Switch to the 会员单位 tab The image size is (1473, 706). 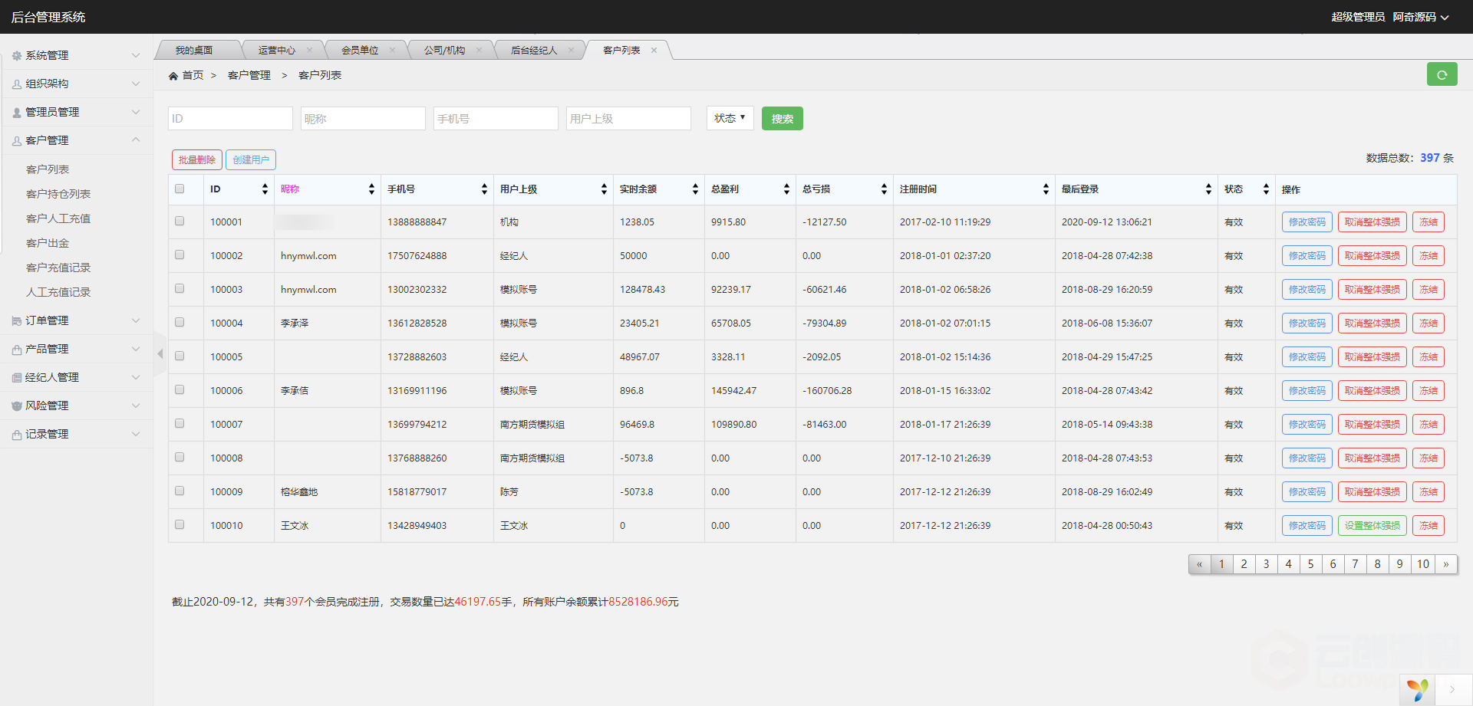point(360,51)
